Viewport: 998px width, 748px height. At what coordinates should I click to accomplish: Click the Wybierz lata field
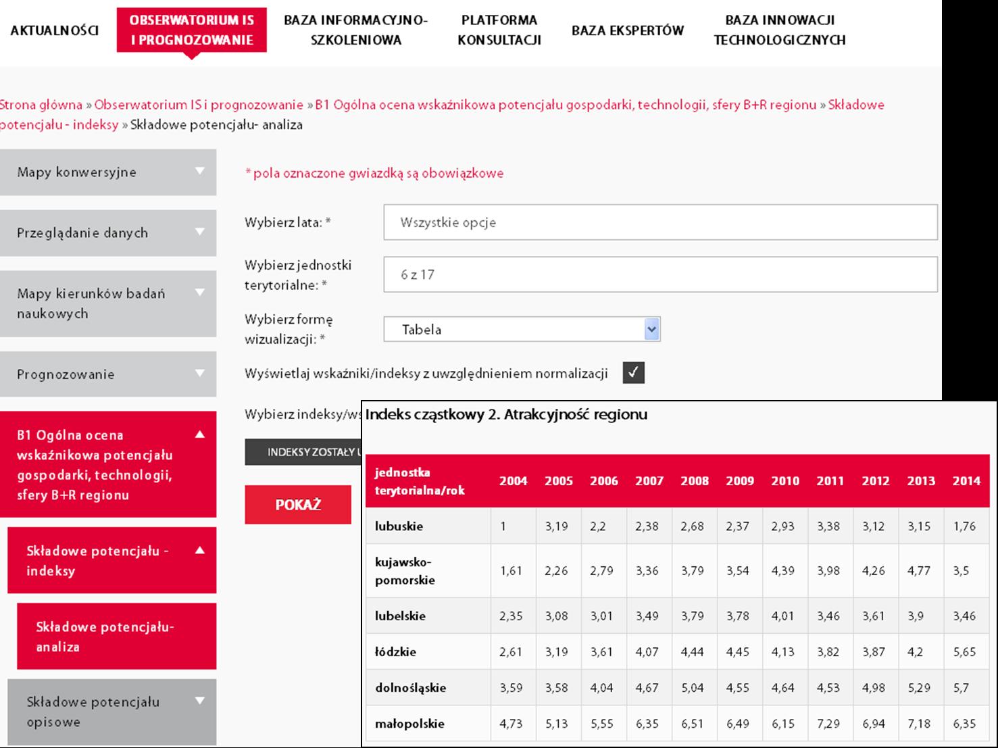(660, 222)
